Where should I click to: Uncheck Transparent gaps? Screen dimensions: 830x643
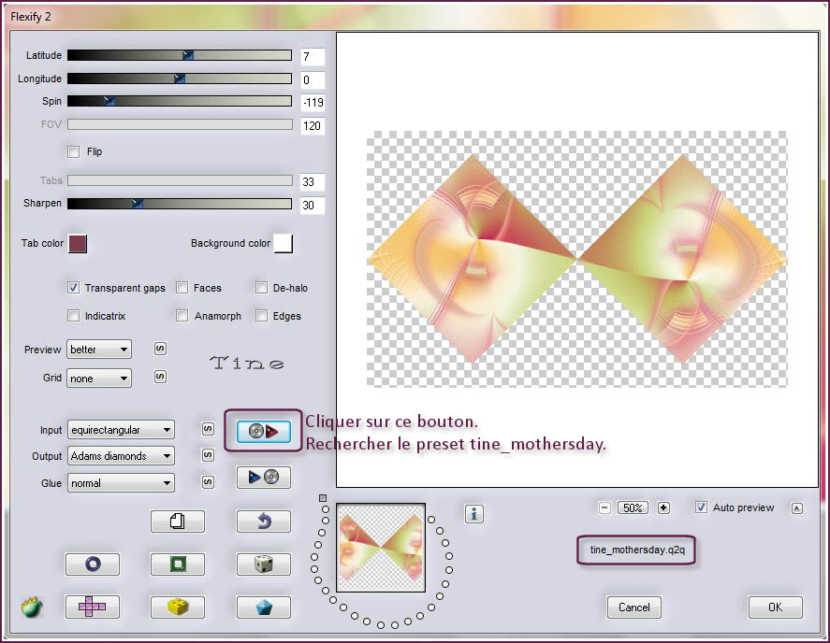point(74,288)
